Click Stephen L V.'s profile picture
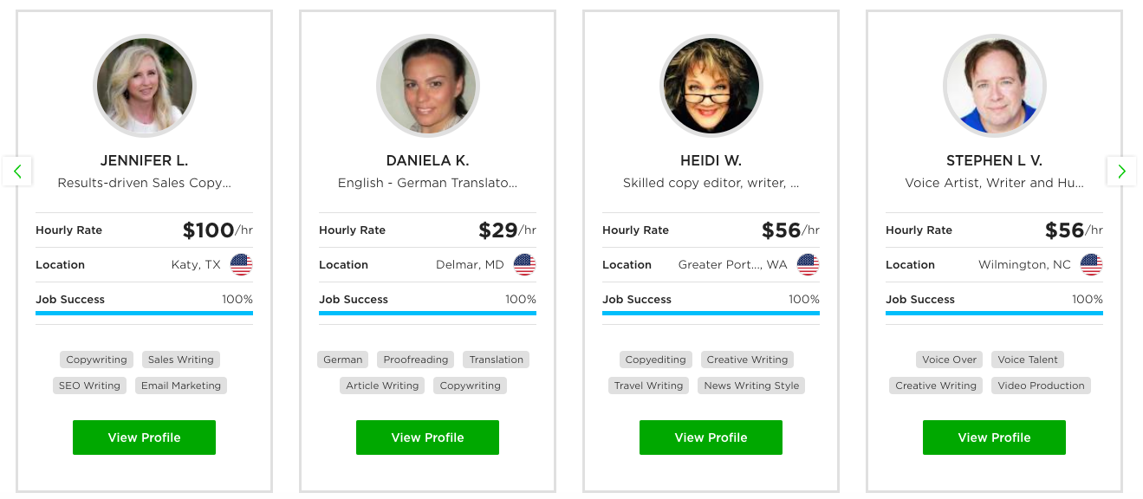Screen dimensions: 1143x499 point(995,86)
